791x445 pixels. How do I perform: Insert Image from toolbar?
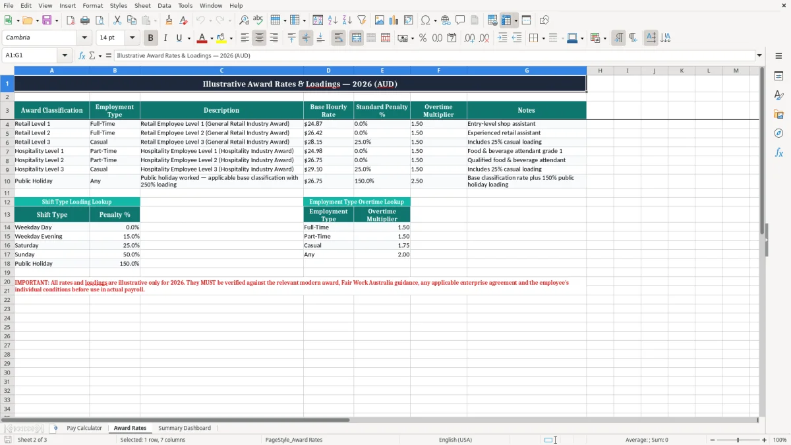point(380,20)
